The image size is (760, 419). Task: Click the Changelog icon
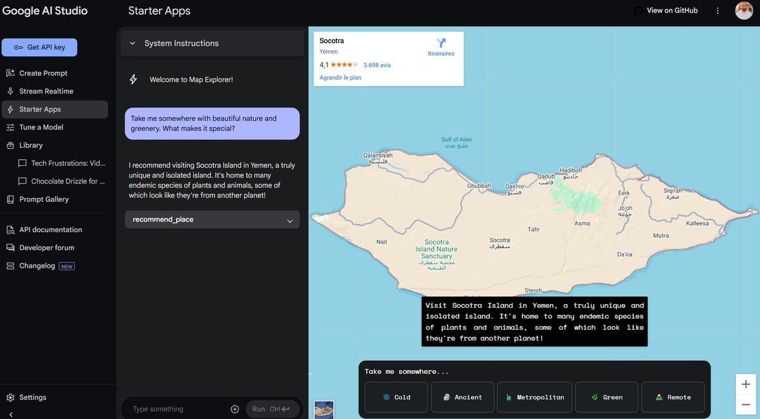(x=10, y=266)
